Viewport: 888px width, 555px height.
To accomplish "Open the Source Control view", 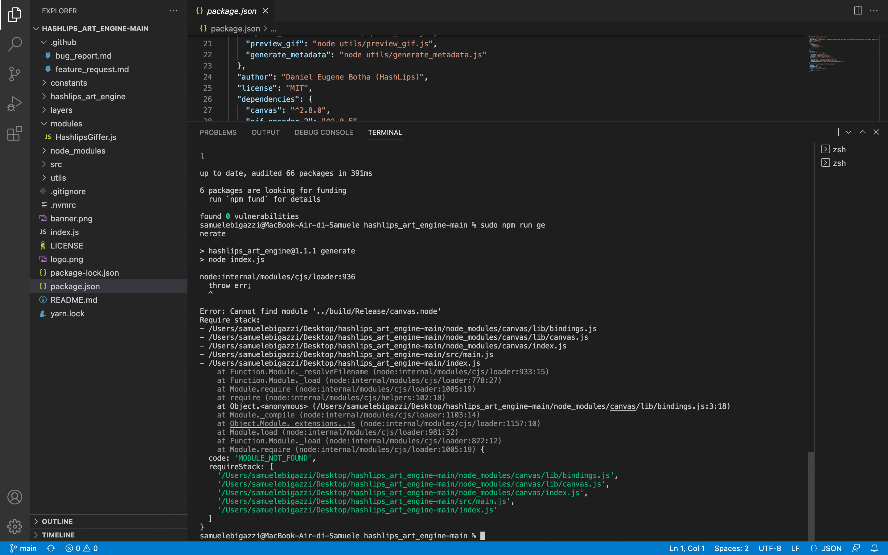I will 14,74.
